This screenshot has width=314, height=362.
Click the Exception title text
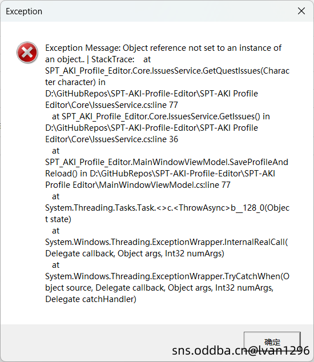(x=24, y=11)
